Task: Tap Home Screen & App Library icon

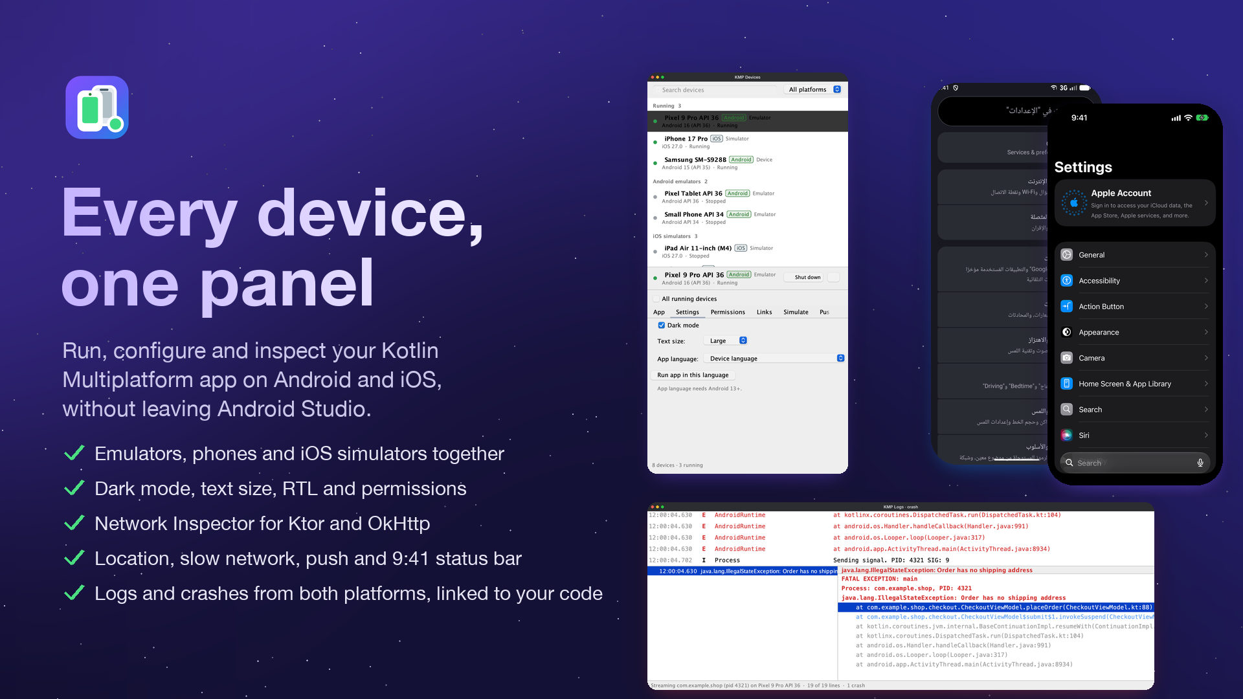Action: 1066,384
